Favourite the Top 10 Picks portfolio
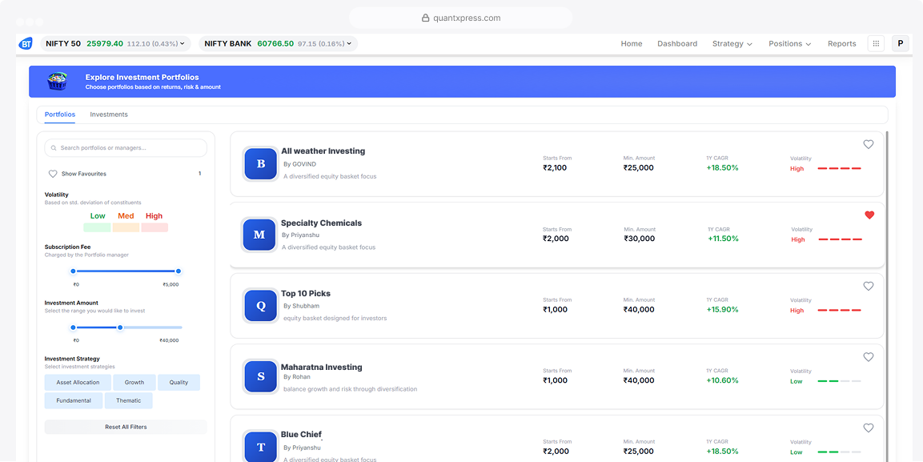923x462 pixels. point(869,286)
